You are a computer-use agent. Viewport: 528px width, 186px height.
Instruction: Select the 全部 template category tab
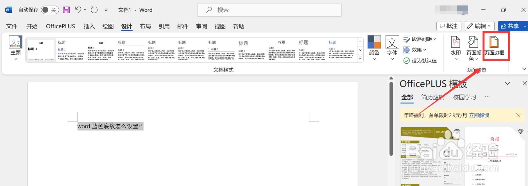(x=407, y=97)
